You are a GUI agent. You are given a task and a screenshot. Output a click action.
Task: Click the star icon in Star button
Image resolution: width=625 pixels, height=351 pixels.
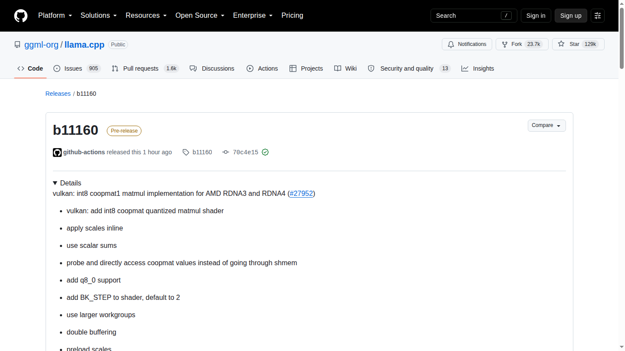pos(561,44)
